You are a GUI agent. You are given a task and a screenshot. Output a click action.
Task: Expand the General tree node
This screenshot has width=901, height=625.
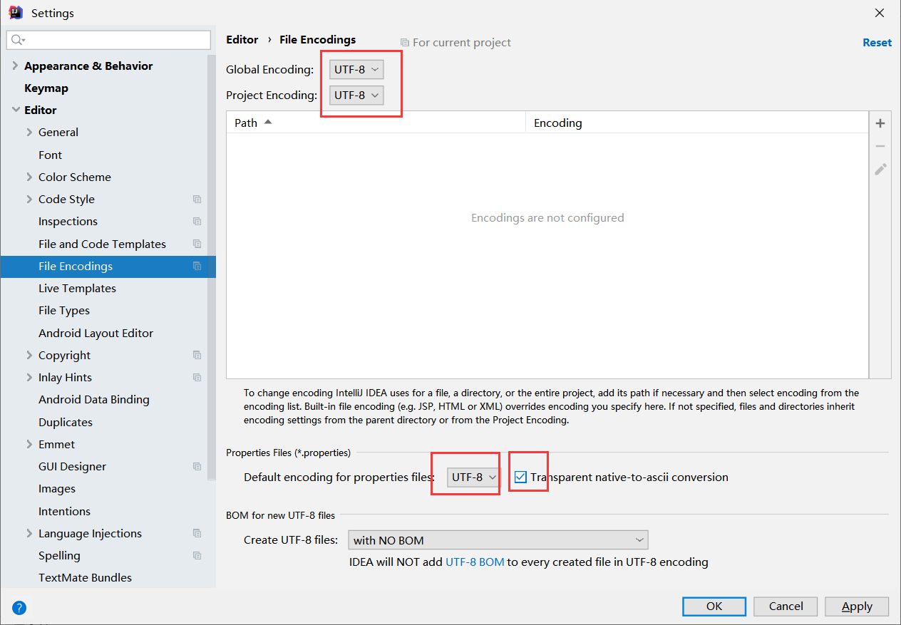pyautogui.click(x=29, y=133)
